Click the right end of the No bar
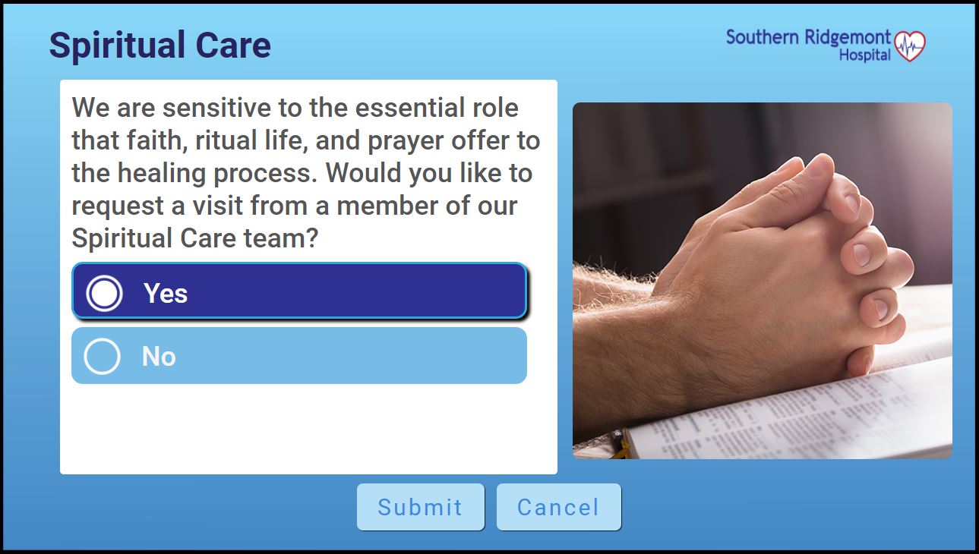This screenshot has width=979, height=554. pyautogui.click(x=501, y=355)
